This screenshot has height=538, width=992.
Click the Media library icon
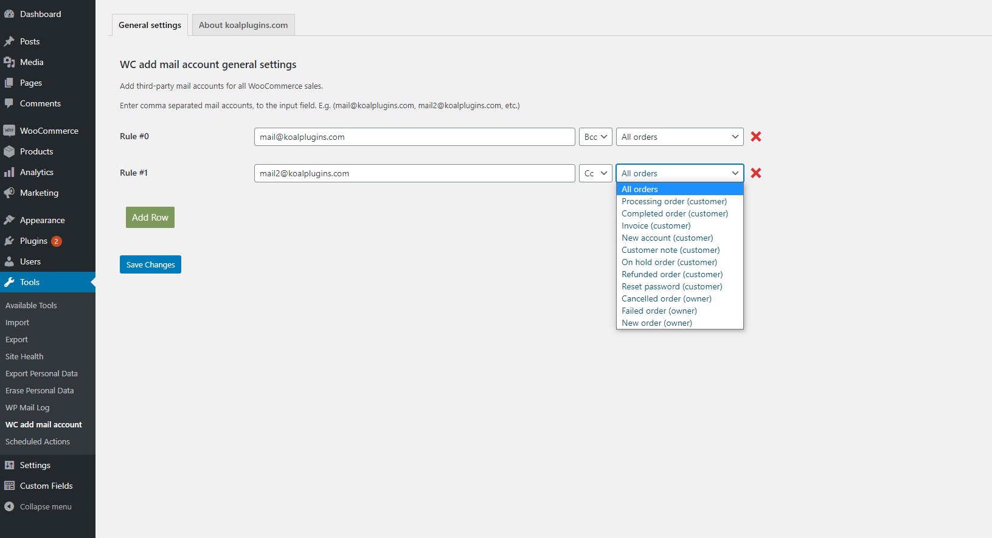point(9,62)
